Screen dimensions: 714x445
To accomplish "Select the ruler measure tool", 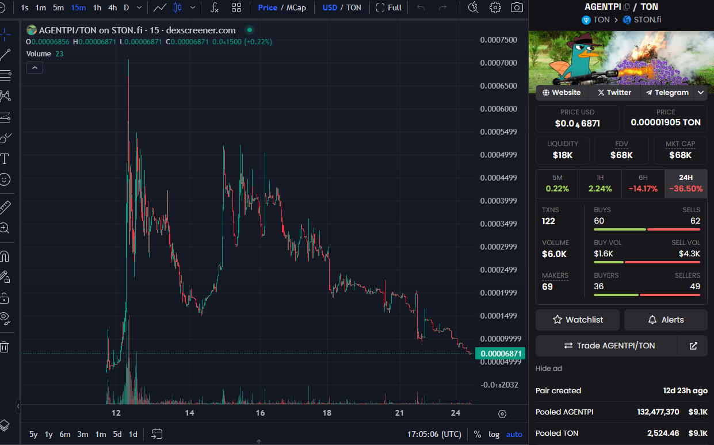I will pos(5,207).
